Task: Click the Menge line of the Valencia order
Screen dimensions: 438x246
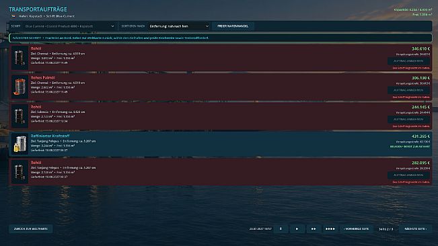Action: (52, 116)
